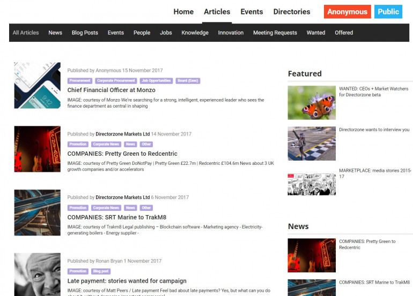Open COMPANIES: SRT Marine to TrakM8 headline
Screen dimensions: 413x296
[x=117, y=217]
